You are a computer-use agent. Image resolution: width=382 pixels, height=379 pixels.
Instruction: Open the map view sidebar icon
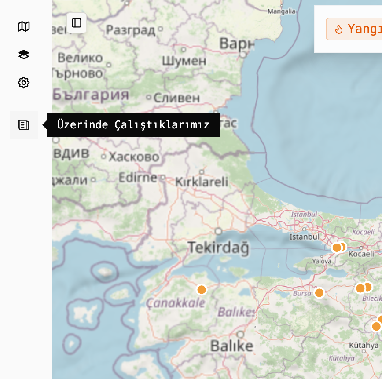pos(24,26)
